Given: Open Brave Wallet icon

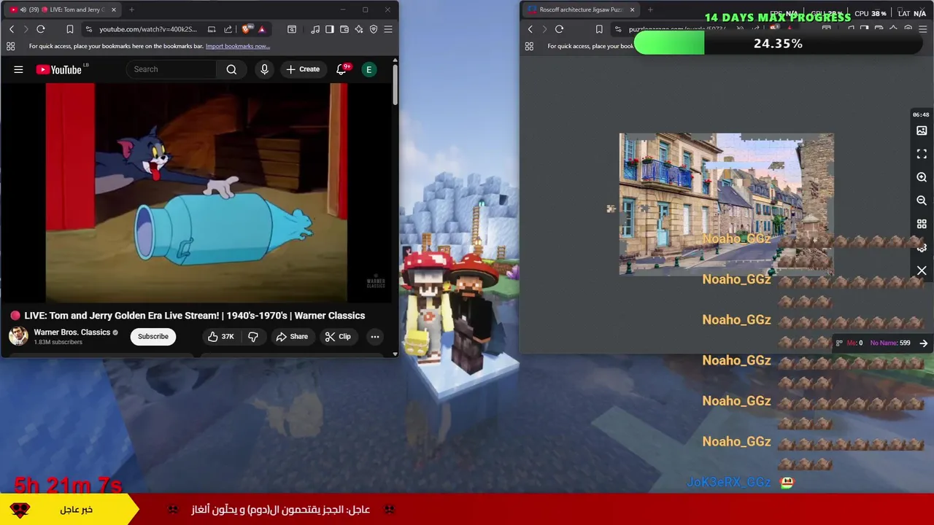Looking at the screenshot, I should [x=344, y=29].
